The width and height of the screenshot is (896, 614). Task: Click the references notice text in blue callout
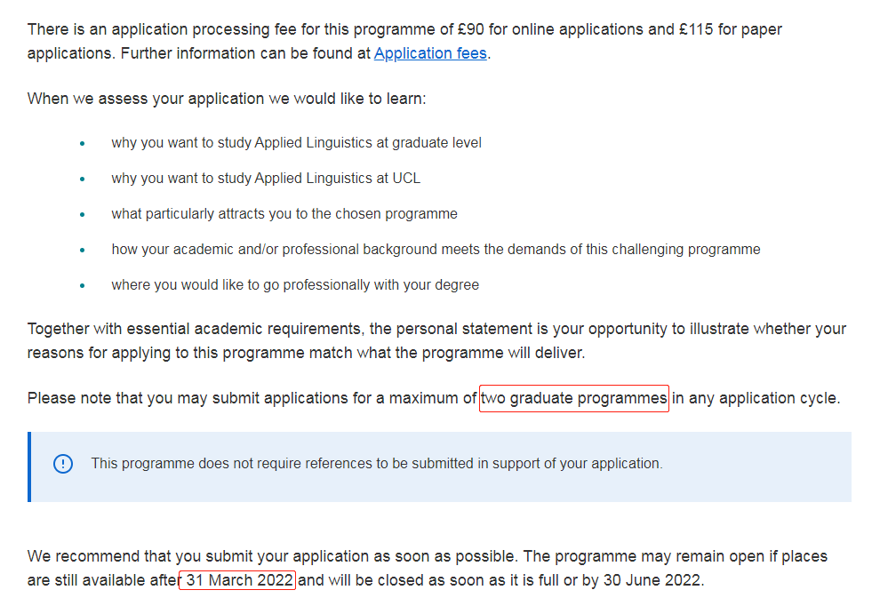[x=377, y=463]
